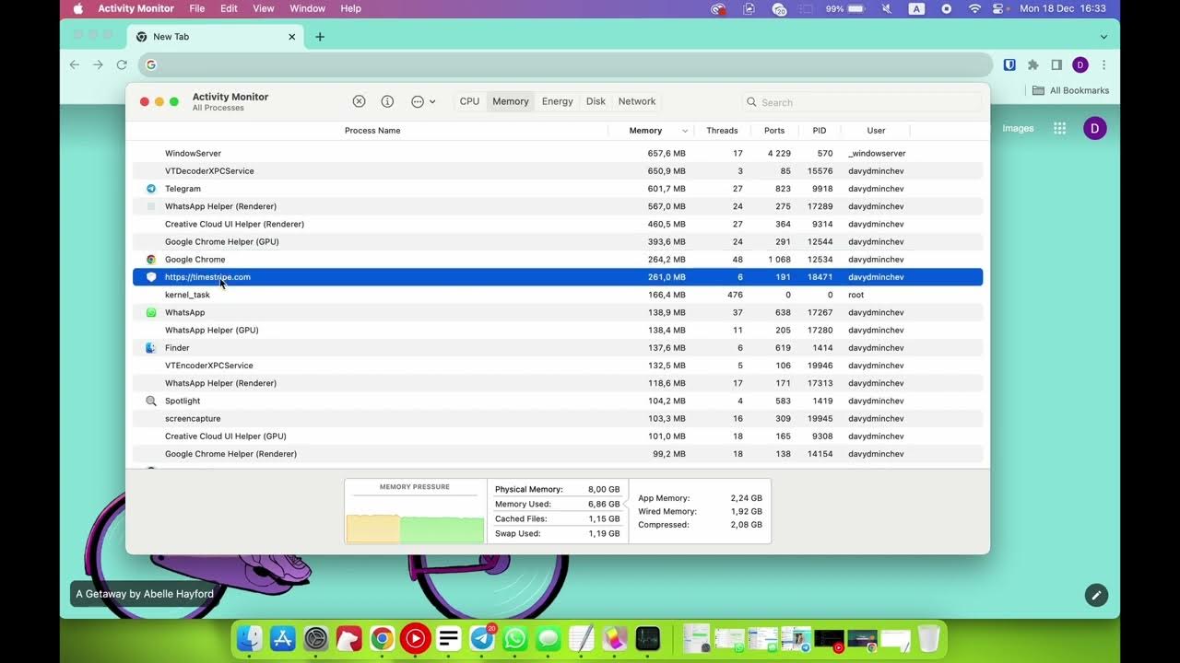Open the File menu
Screen dimensions: 1180x663
(x=196, y=8)
